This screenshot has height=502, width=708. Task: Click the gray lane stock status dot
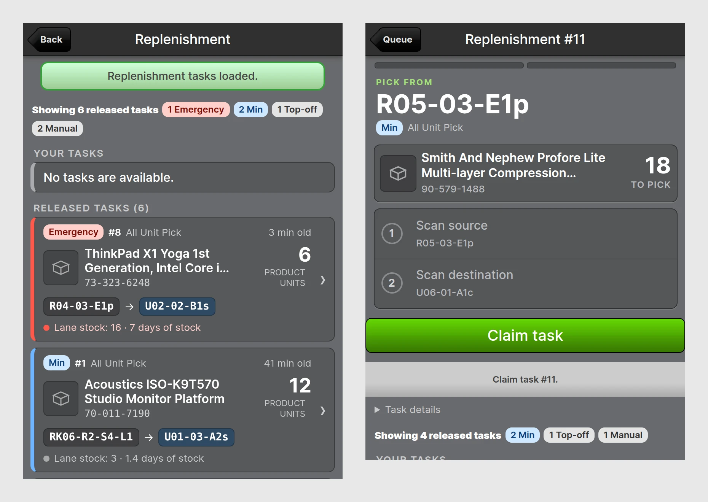pyautogui.click(x=46, y=459)
